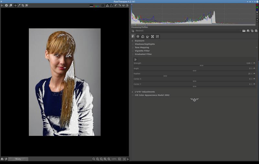The height and width of the screenshot is (164, 259).
Task: Toggle fullscreen mode icon
Action: [x=124, y=159]
